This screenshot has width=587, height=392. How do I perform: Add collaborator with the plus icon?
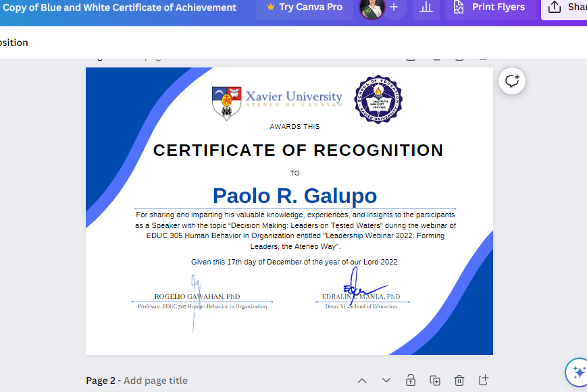point(394,7)
